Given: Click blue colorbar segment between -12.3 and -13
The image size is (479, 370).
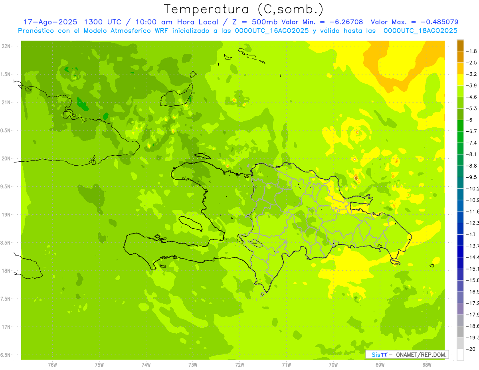Looking at the screenshot, I should [460, 228].
